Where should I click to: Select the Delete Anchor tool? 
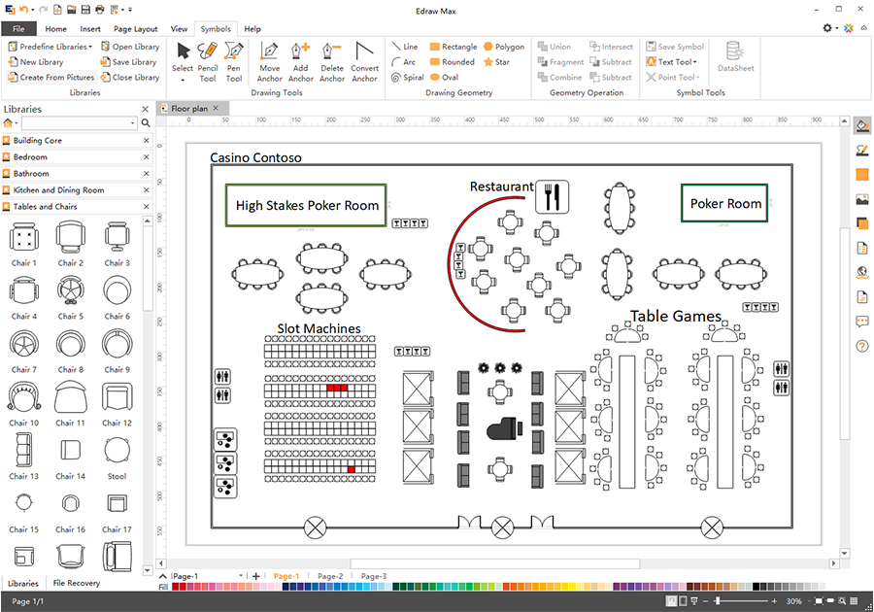(x=332, y=61)
